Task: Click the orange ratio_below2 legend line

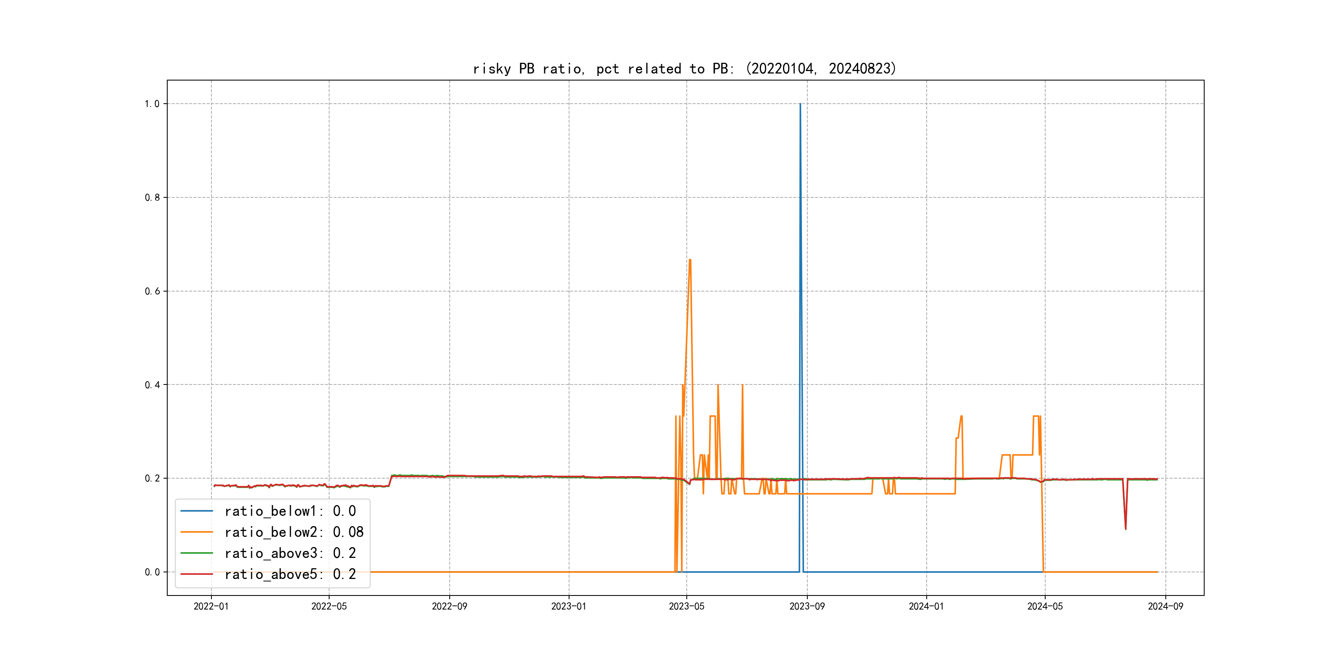Action: (196, 532)
